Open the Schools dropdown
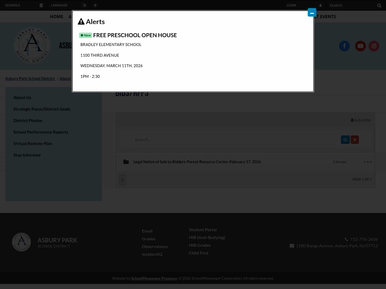This screenshot has width=386, height=289. coord(13,5)
